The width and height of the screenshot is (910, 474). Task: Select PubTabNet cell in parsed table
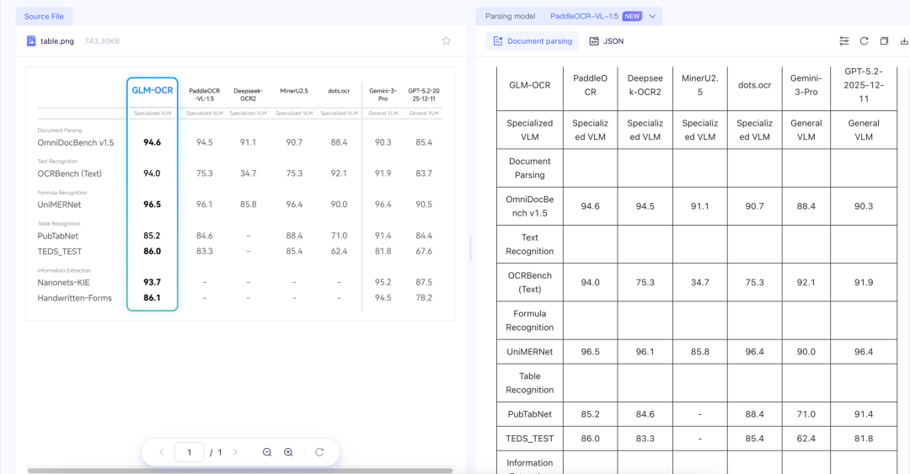530,414
